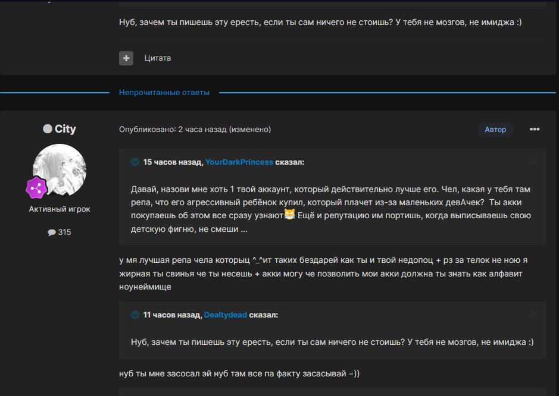Collapse the Dealtydead quote with its chevron

tap(135, 315)
